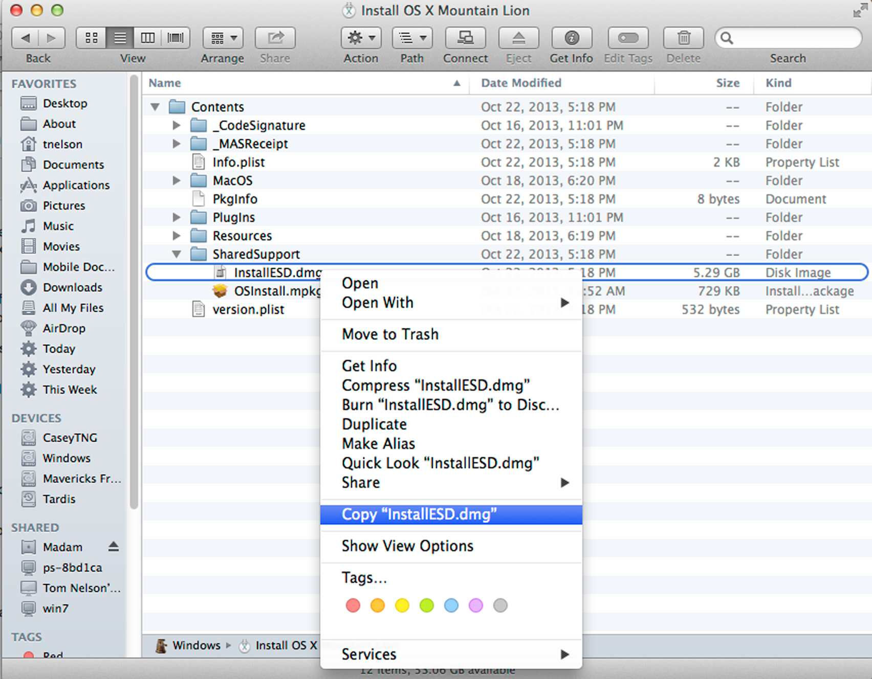Expand the MacOS folder

pos(177,180)
